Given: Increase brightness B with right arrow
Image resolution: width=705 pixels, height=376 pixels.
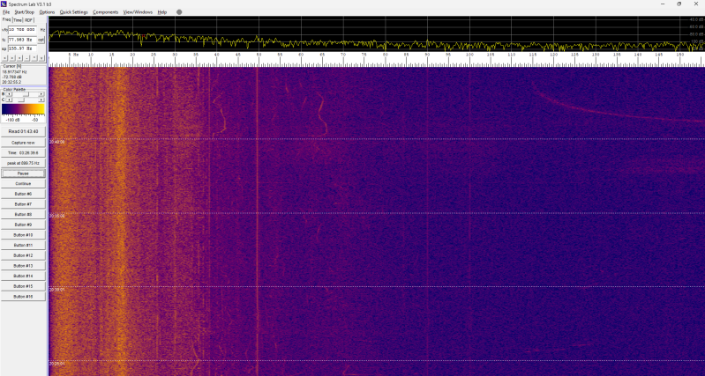Looking at the screenshot, I should (x=41, y=93).
